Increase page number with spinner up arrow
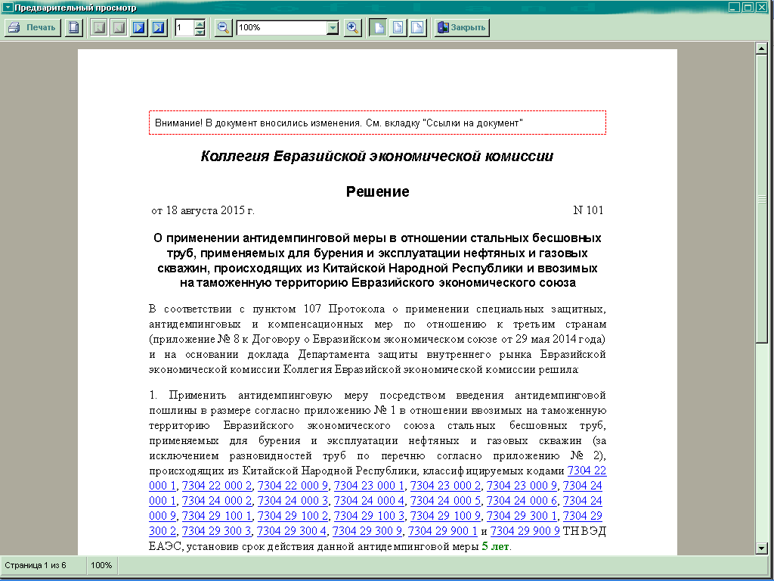This screenshot has width=774, height=581. [x=200, y=24]
